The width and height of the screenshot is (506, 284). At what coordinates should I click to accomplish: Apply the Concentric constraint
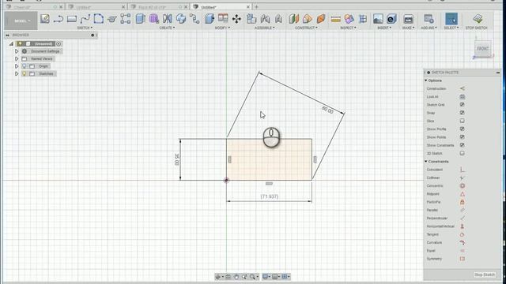pos(462,186)
